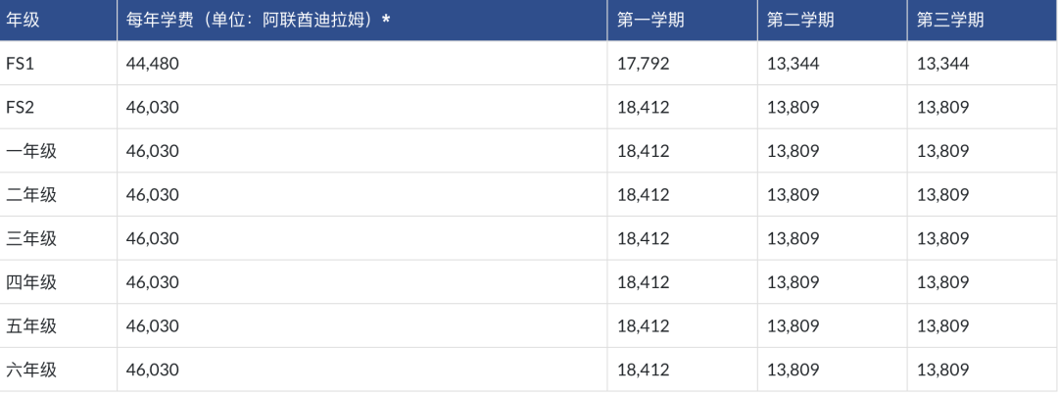Click the 年级 column header
The height and width of the screenshot is (397, 1058).
(x=23, y=21)
